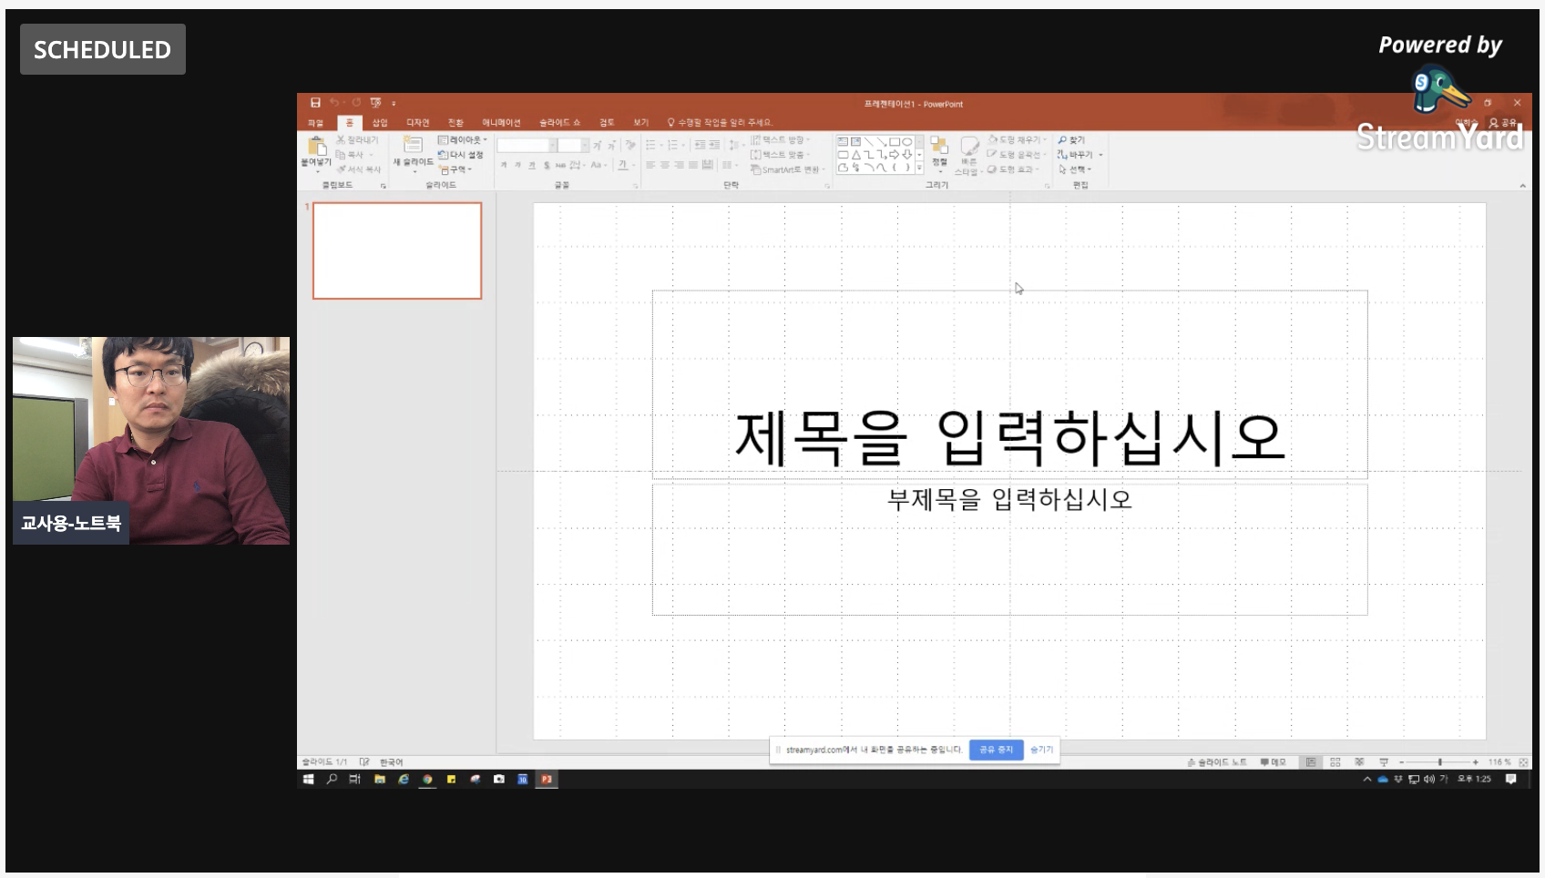1545x878 pixels.
Task: Select the oval shape in shapes gallery
Action: [x=907, y=142]
